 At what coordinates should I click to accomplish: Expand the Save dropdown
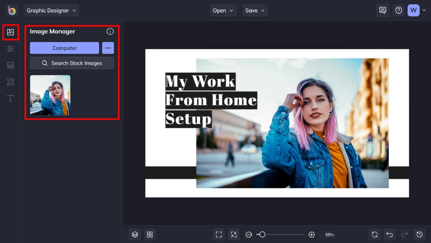coord(255,10)
